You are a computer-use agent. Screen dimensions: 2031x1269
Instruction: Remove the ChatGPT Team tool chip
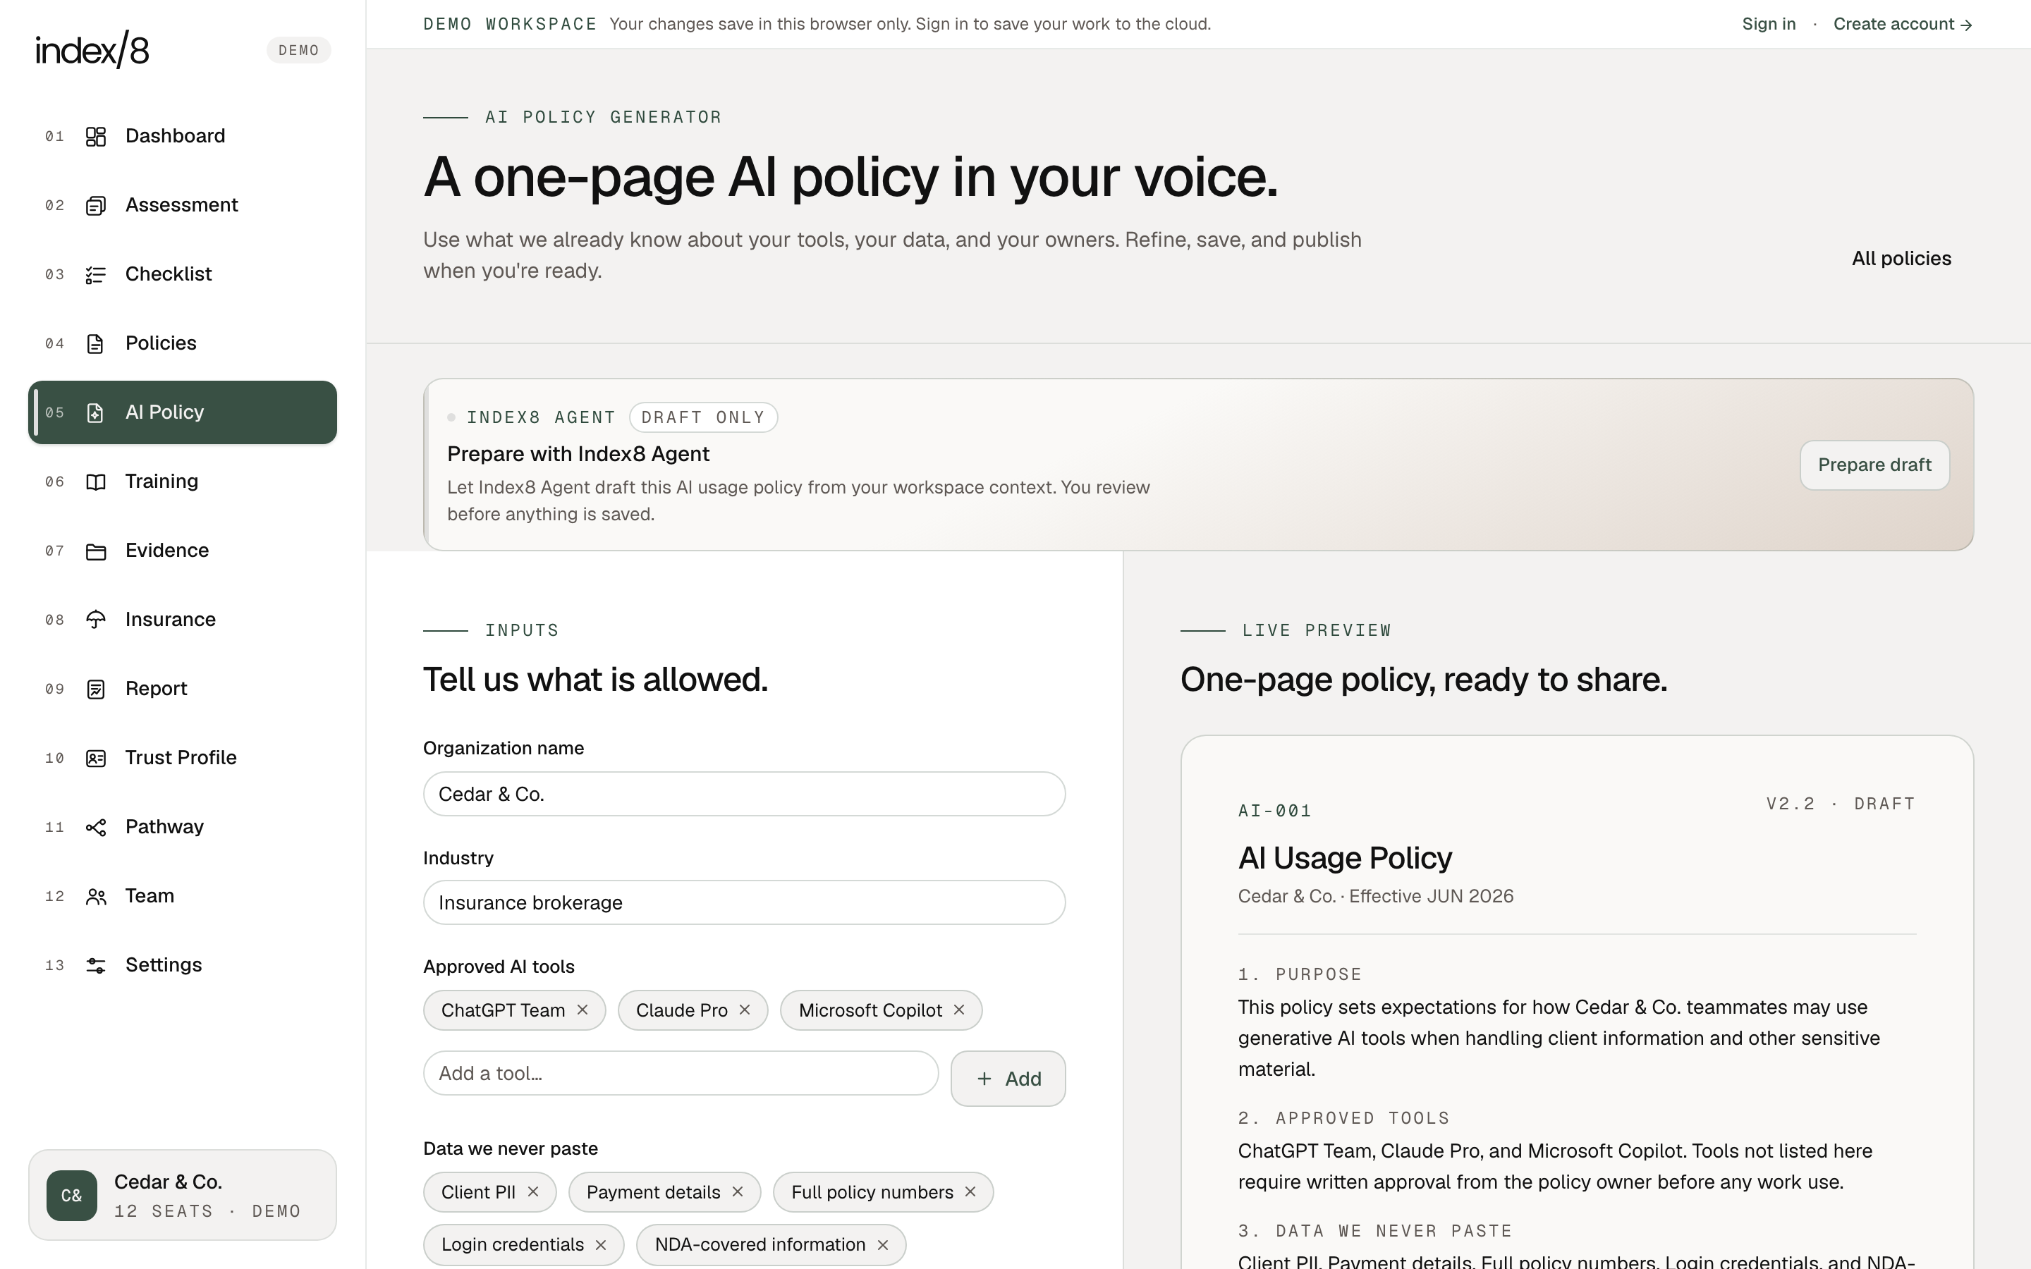(x=583, y=1010)
